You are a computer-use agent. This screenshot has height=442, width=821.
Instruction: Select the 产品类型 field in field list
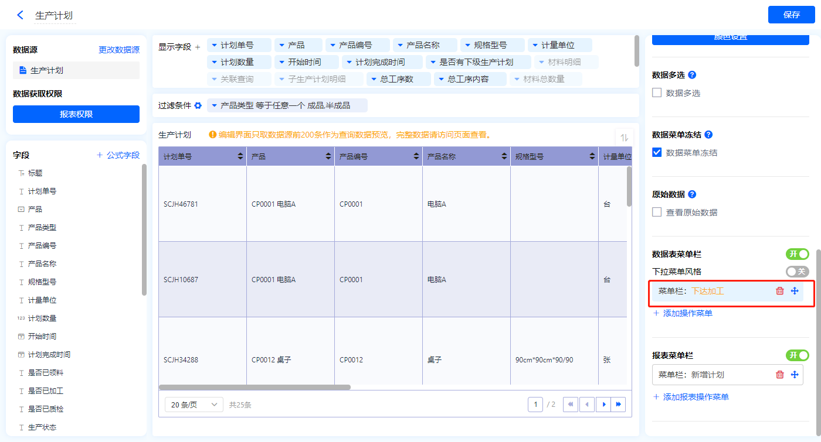(42, 227)
